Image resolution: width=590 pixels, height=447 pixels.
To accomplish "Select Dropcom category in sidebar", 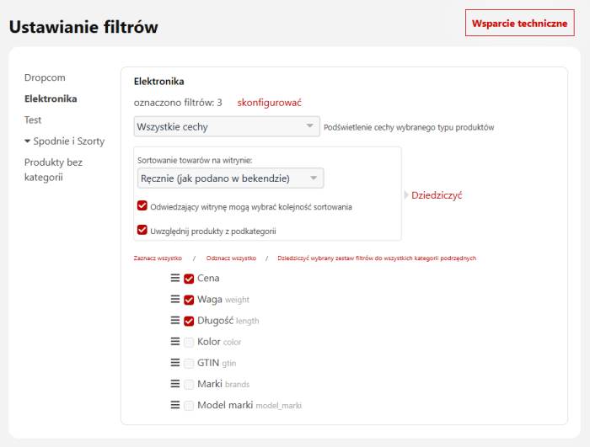I will coord(45,77).
